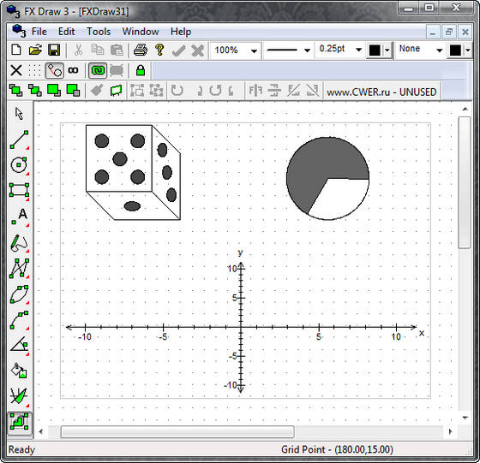Viewport: 480px width, 463px height.
Task: Print the drawing with printer icon
Action: (141, 50)
